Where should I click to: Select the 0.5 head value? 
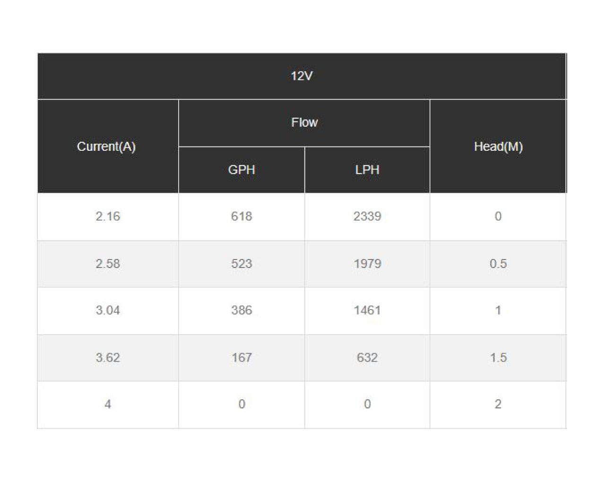pos(498,264)
